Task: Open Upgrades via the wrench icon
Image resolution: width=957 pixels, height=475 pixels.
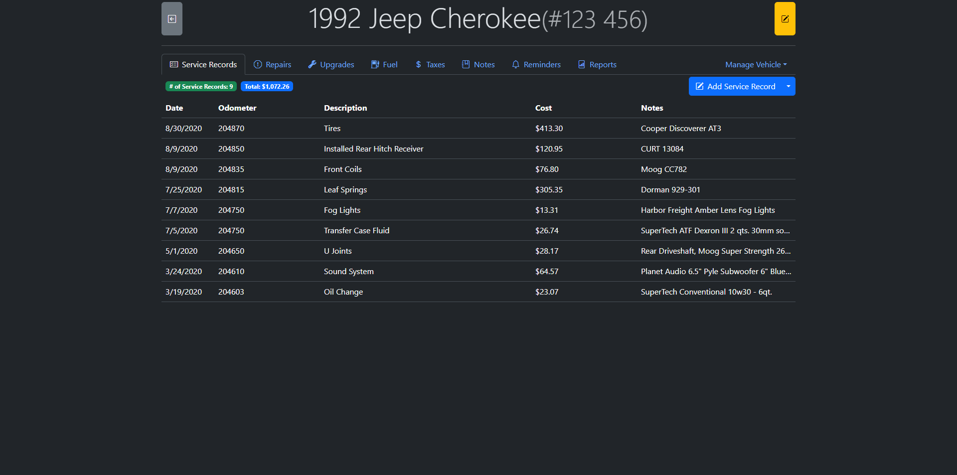Action: [x=313, y=64]
